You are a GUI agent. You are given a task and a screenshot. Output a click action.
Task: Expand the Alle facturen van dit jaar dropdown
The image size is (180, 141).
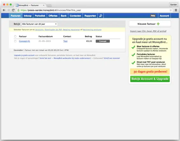click(x=40, y=24)
